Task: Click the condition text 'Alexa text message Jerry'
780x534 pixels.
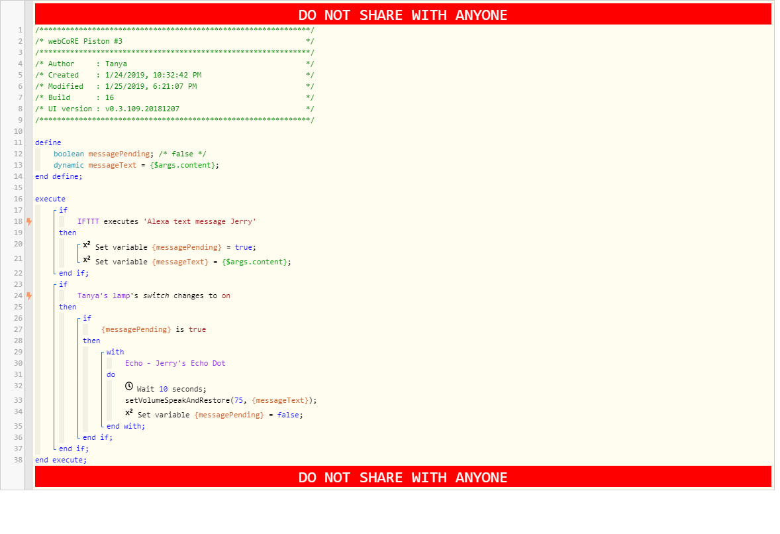Action: [199, 221]
